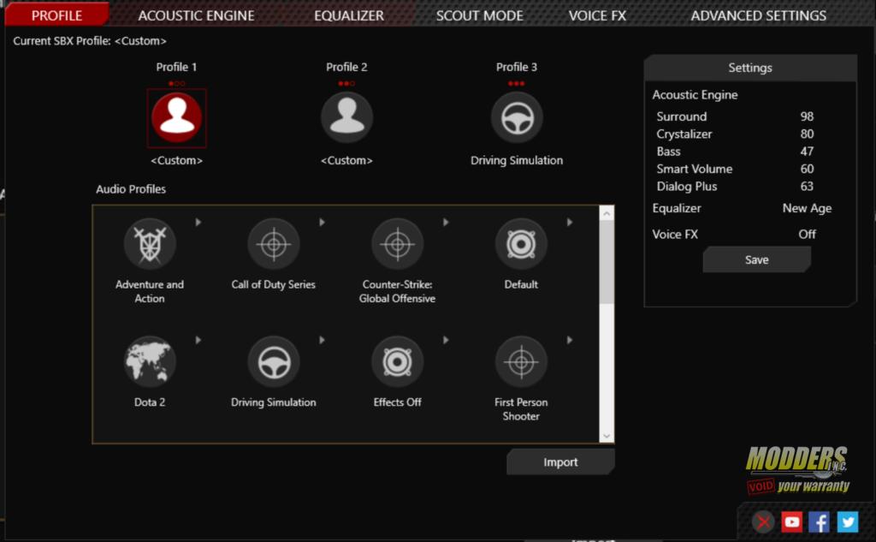Click the Smart Volume value 60

[807, 169]
